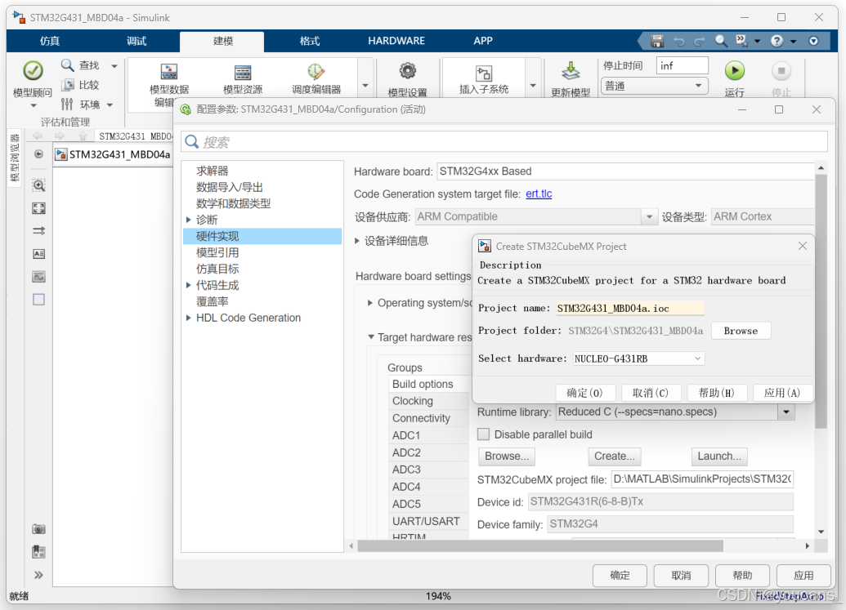Click the double-chevron expand palette icon
This screenshot has height=610, width=846.
click(x=39, y=575)
